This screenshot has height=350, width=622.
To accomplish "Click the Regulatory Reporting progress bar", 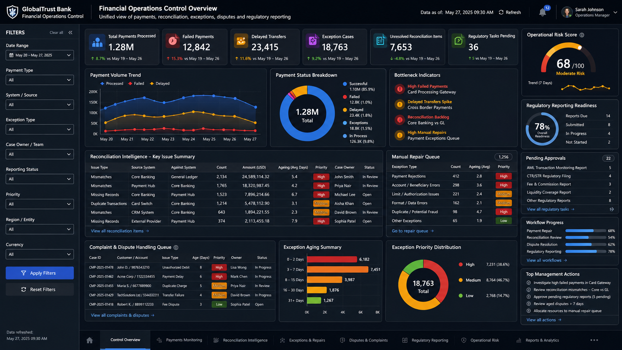I will point(586,252).
